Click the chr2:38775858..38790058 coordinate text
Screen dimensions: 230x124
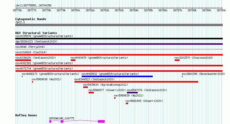[33, 6]
